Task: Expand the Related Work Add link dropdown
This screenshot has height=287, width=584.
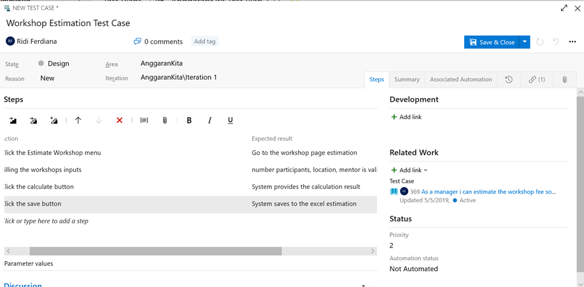Action: pos(410,170)
